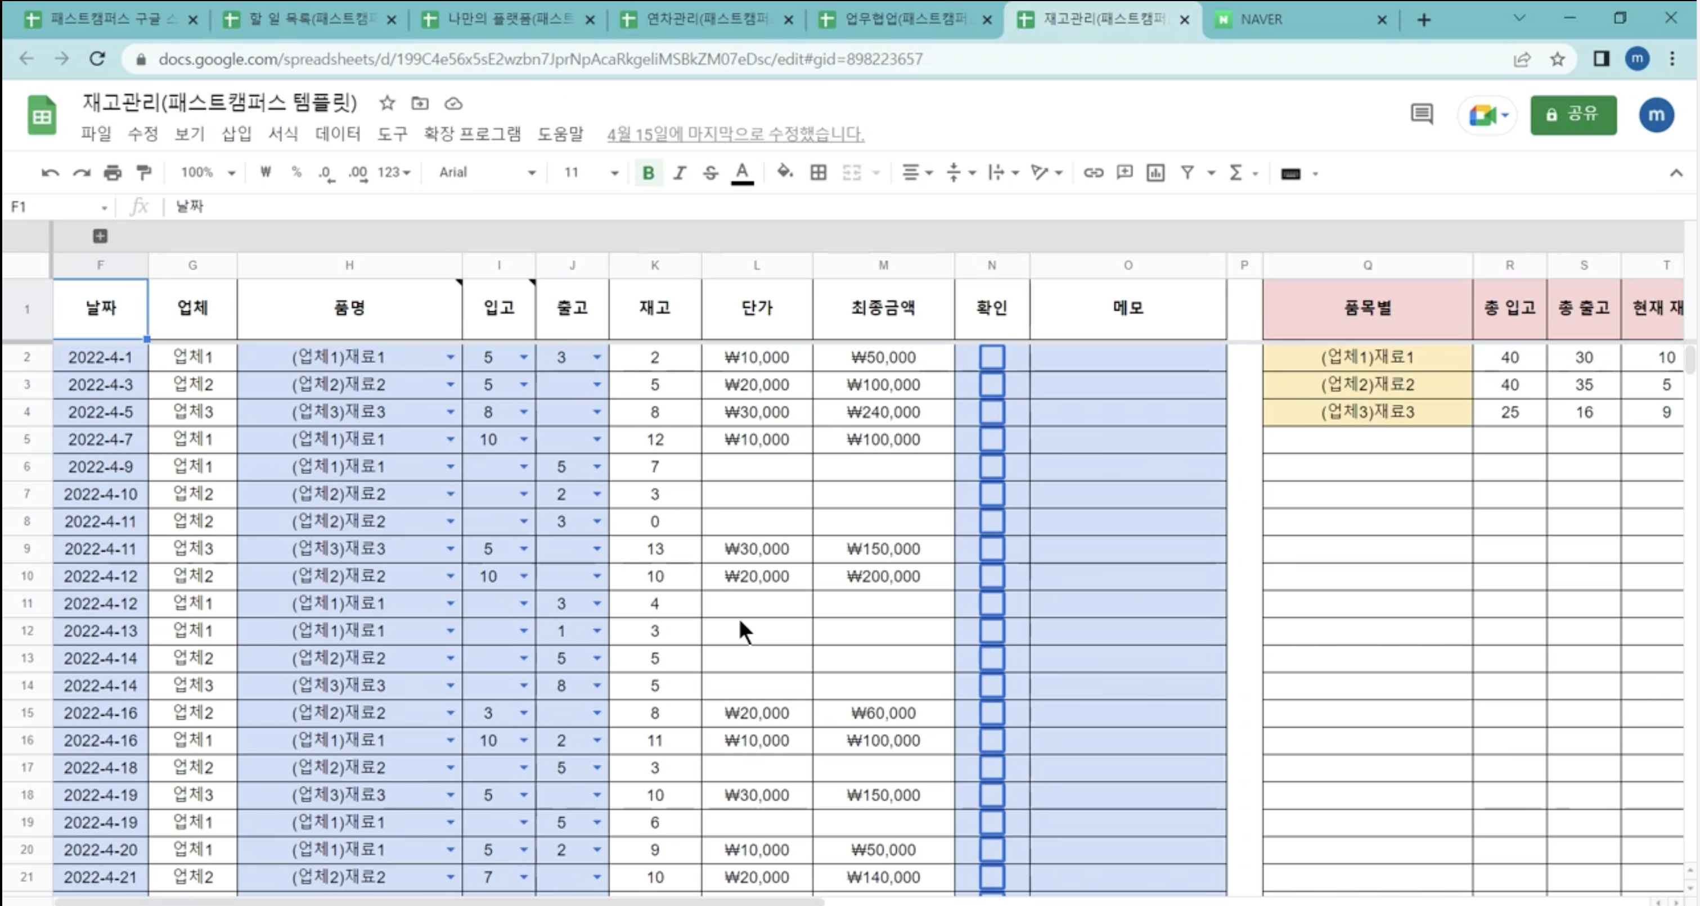Click the green 공유 share button

click(x=1573, y=115)
